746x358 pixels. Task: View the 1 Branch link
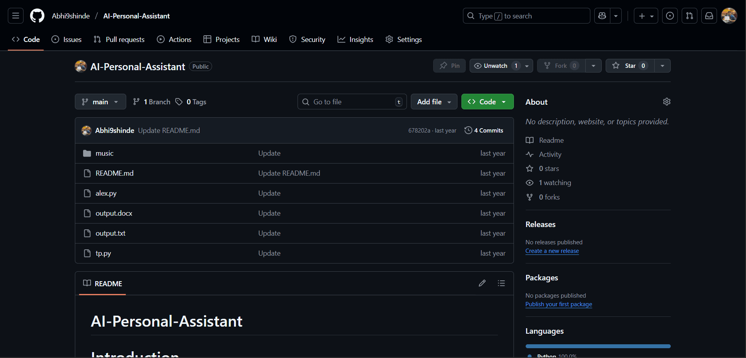pos(152,102)
